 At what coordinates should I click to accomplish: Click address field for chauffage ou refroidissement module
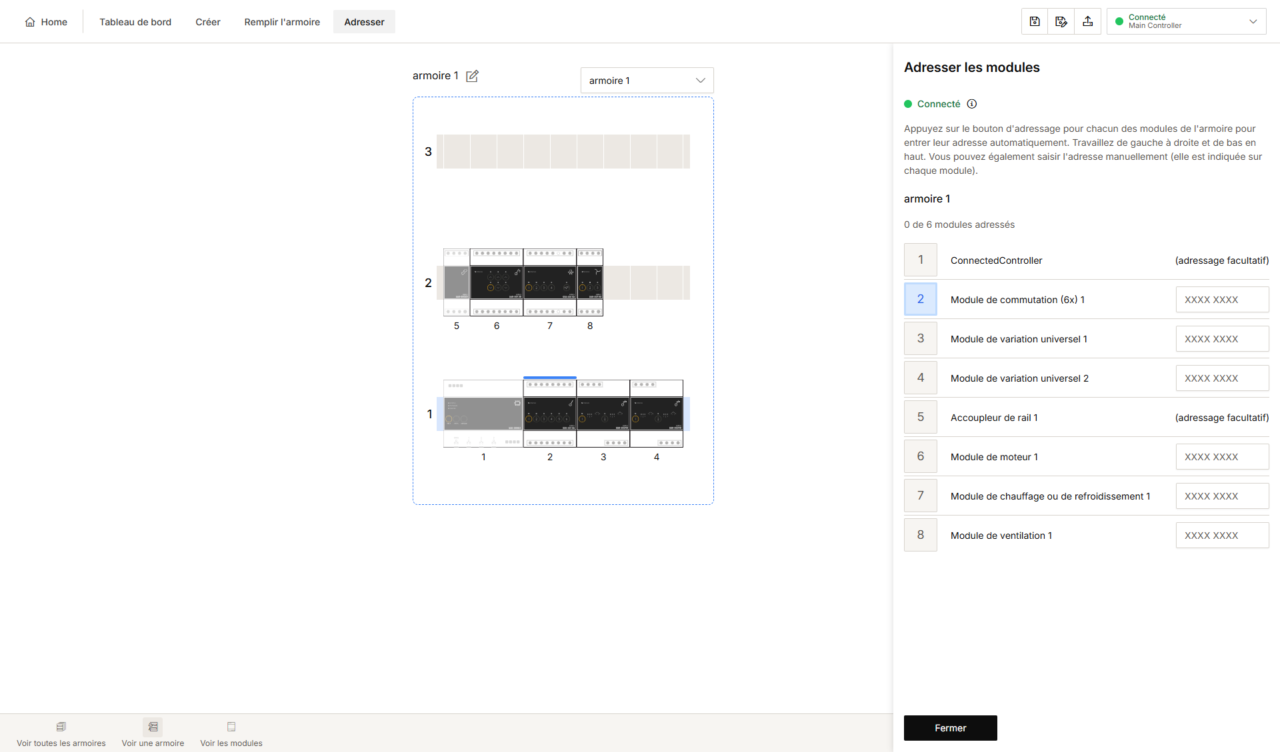[1223, 496]
